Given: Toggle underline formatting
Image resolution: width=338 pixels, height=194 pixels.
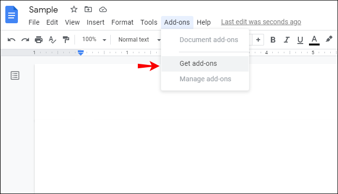Looking at the screenshot, I should 300,40.
